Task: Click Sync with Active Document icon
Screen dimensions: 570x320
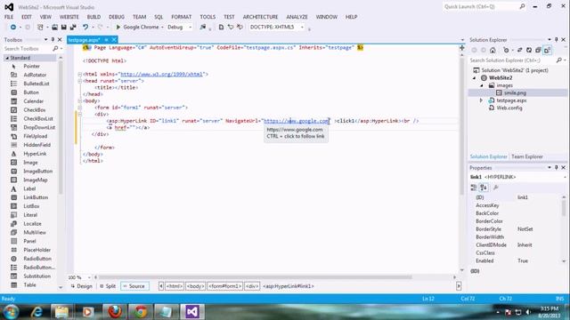Action: point(520,50)
